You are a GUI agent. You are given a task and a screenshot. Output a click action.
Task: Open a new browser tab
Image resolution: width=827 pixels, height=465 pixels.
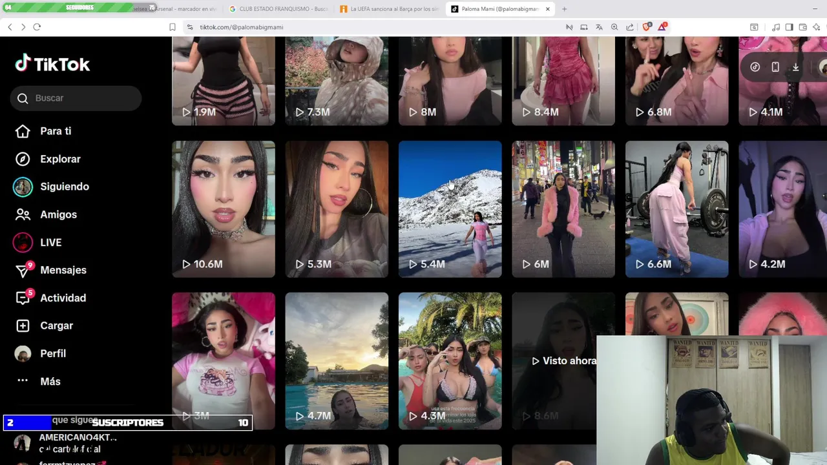(x=564, y=9)
